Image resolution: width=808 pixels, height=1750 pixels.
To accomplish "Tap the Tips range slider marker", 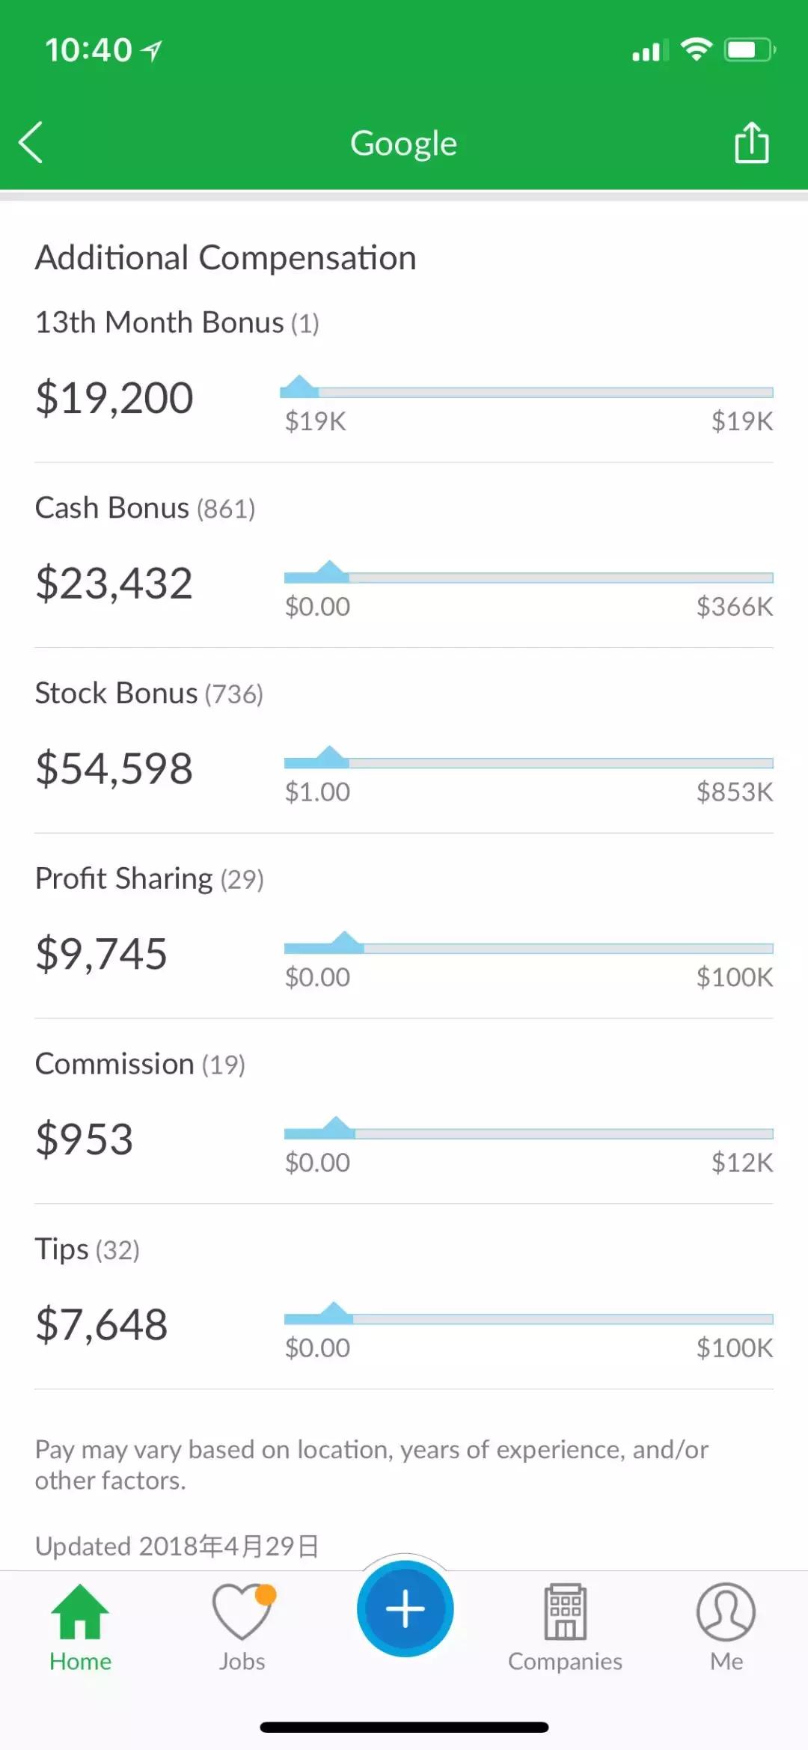I will tap(334, 1314).
